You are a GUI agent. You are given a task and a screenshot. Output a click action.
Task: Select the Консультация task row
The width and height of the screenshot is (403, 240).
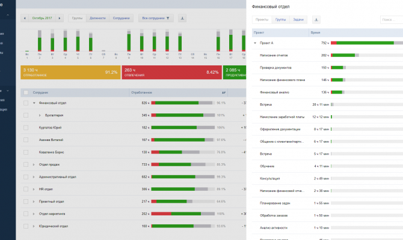point(327,178)
